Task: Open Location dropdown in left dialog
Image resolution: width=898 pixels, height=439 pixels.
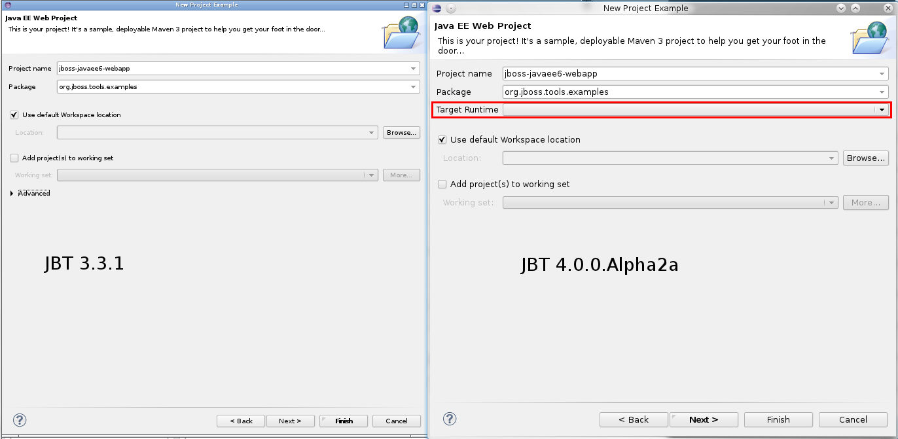Action: tap(372, 132)
